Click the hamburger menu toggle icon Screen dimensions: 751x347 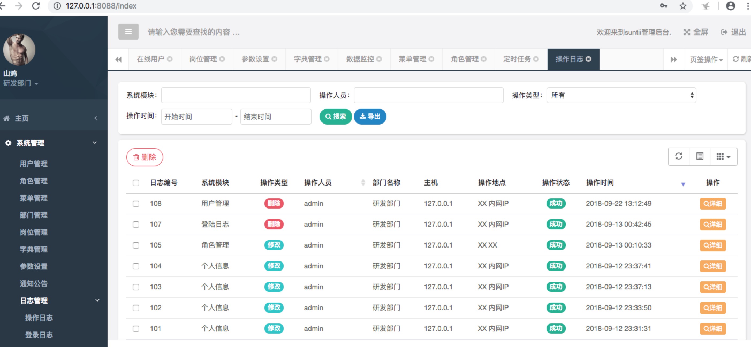click(128, 32)
